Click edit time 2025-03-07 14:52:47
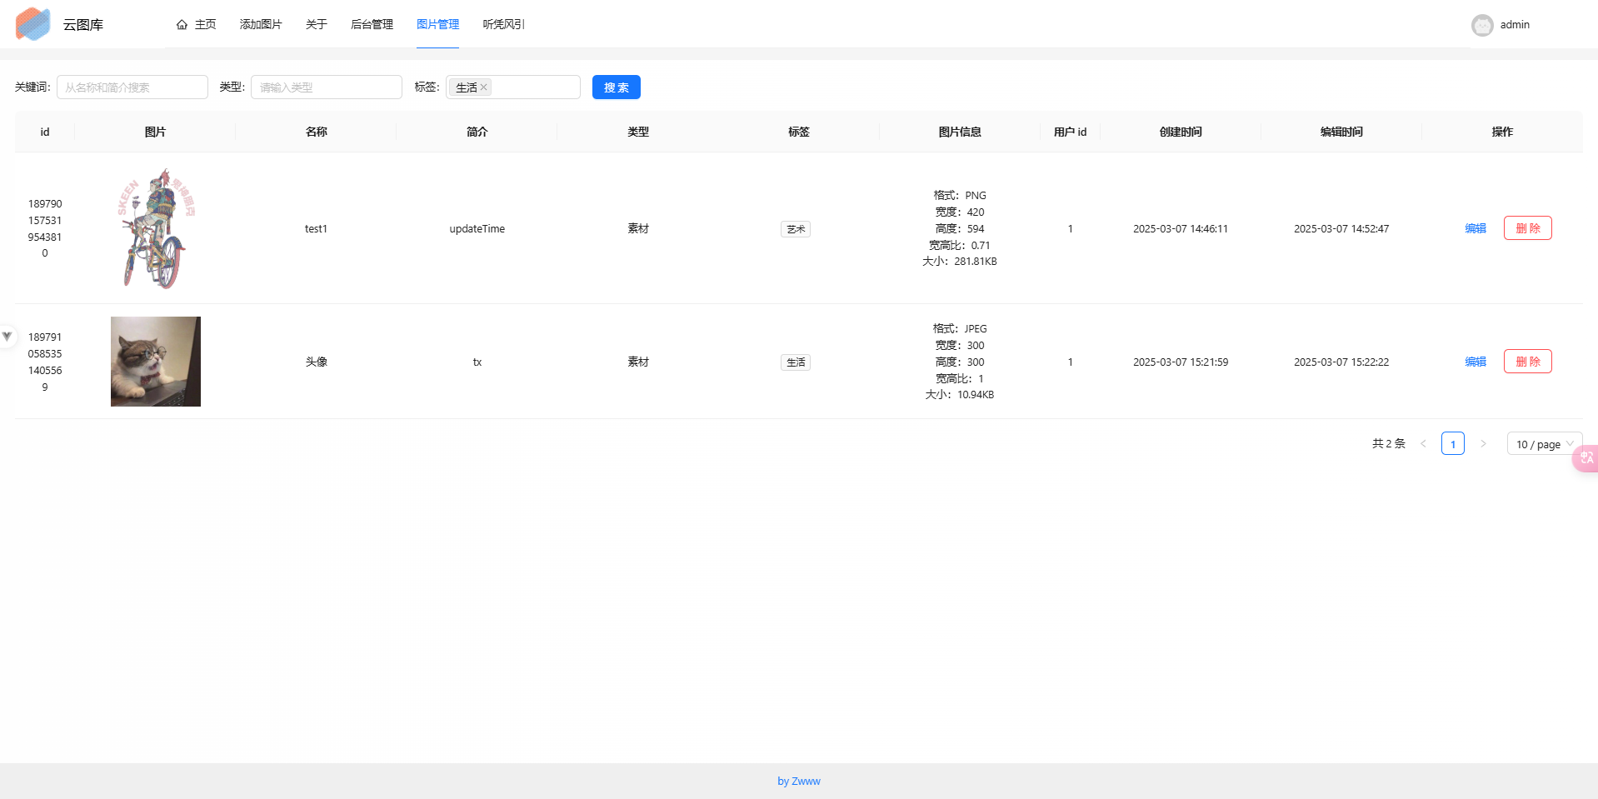 tap(1341, 228)
